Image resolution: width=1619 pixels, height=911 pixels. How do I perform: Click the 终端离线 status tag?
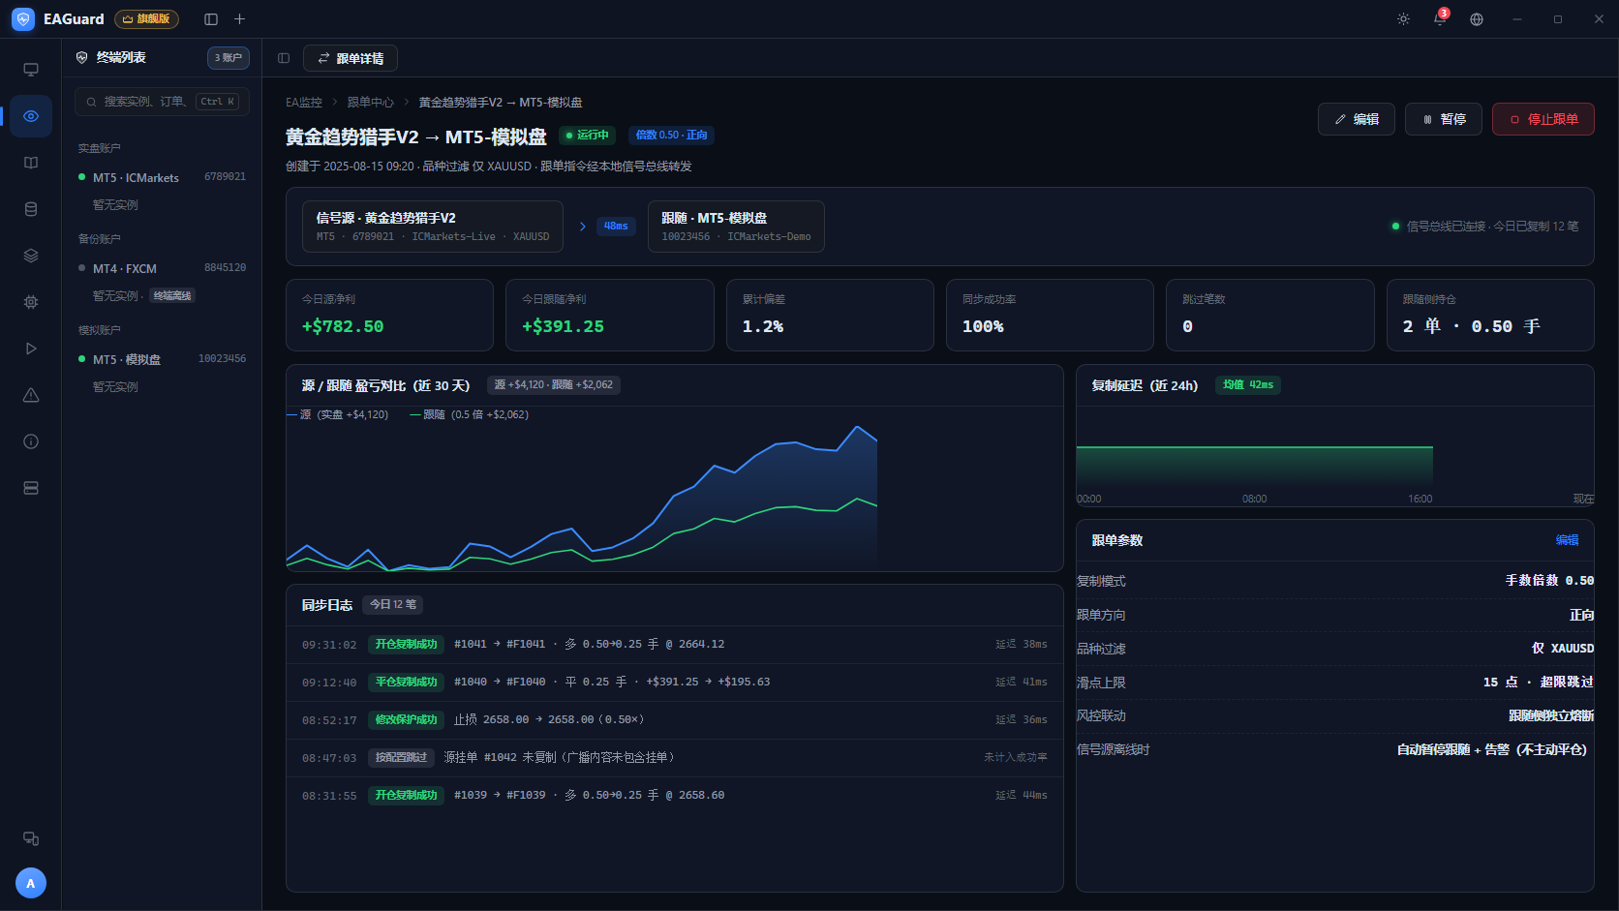coord(172,296)
